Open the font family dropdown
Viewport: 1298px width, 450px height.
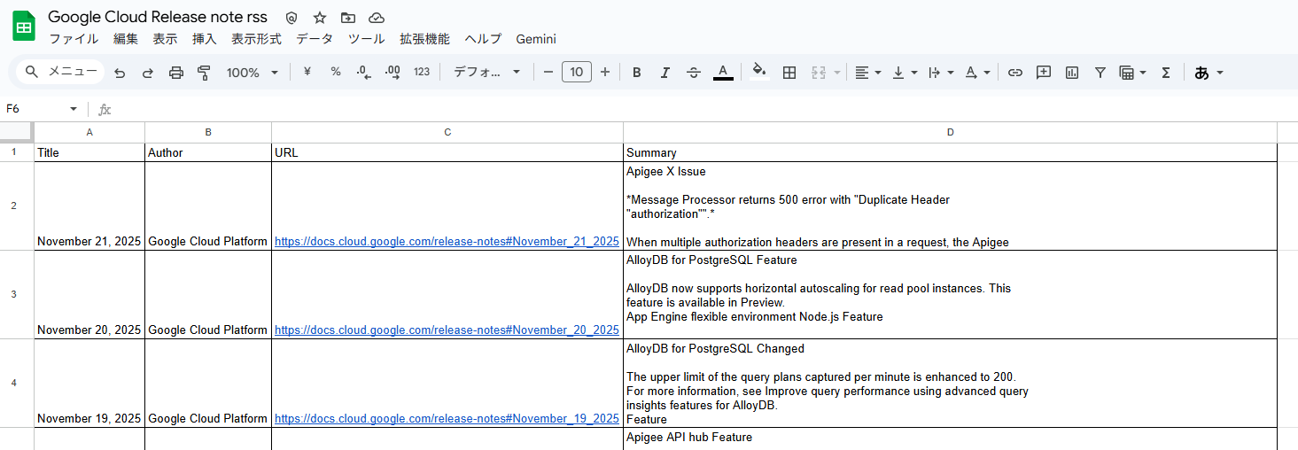point(486,73)
